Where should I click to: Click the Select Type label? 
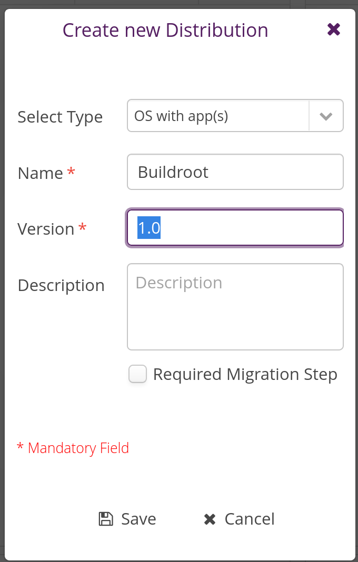coord(60,117)
